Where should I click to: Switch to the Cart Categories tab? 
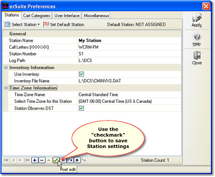[37, 15]
